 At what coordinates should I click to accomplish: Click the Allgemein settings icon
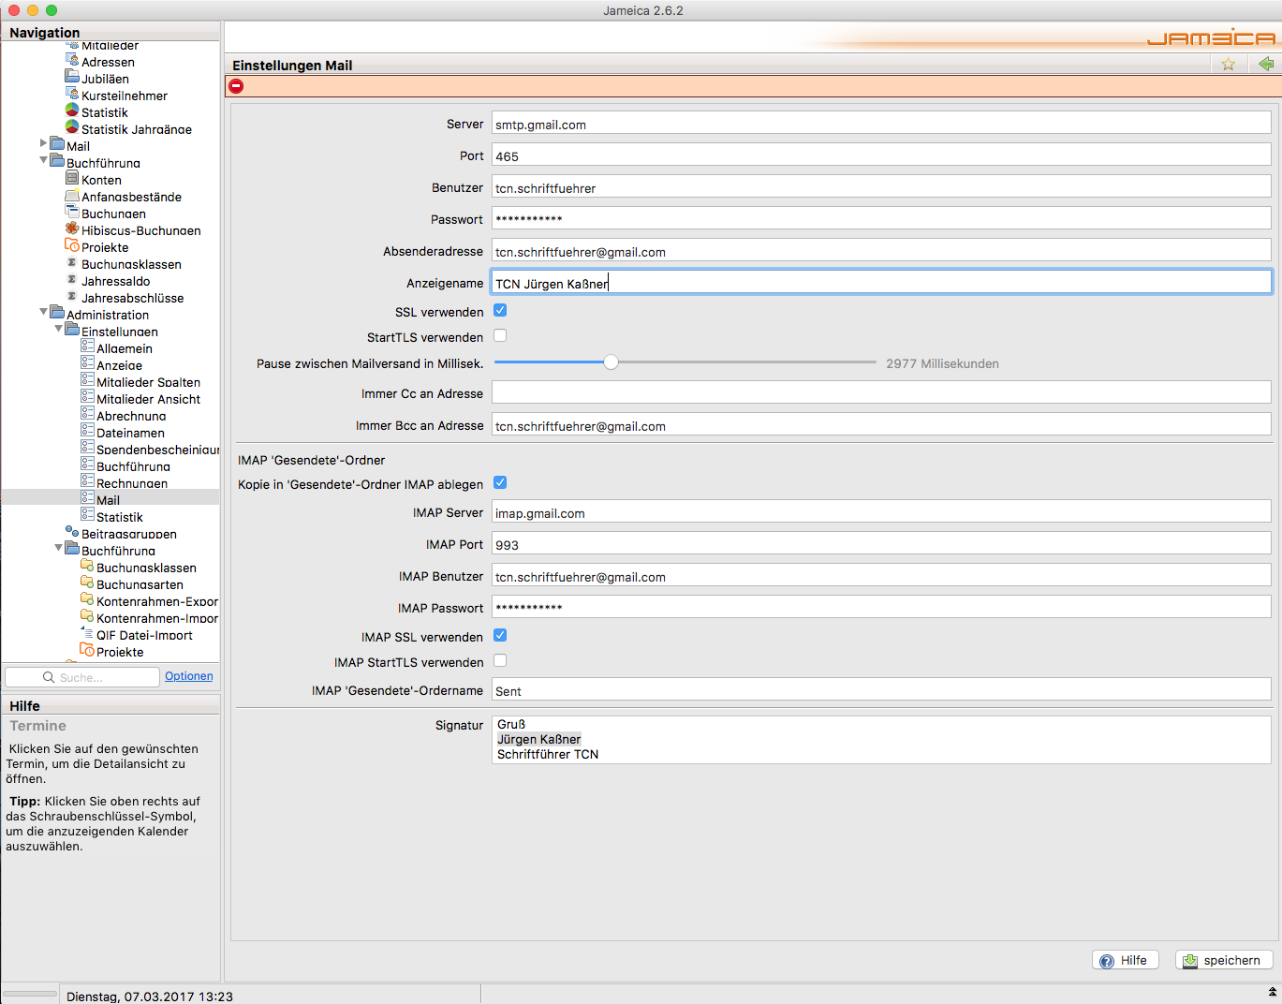[x=87, y=347]
